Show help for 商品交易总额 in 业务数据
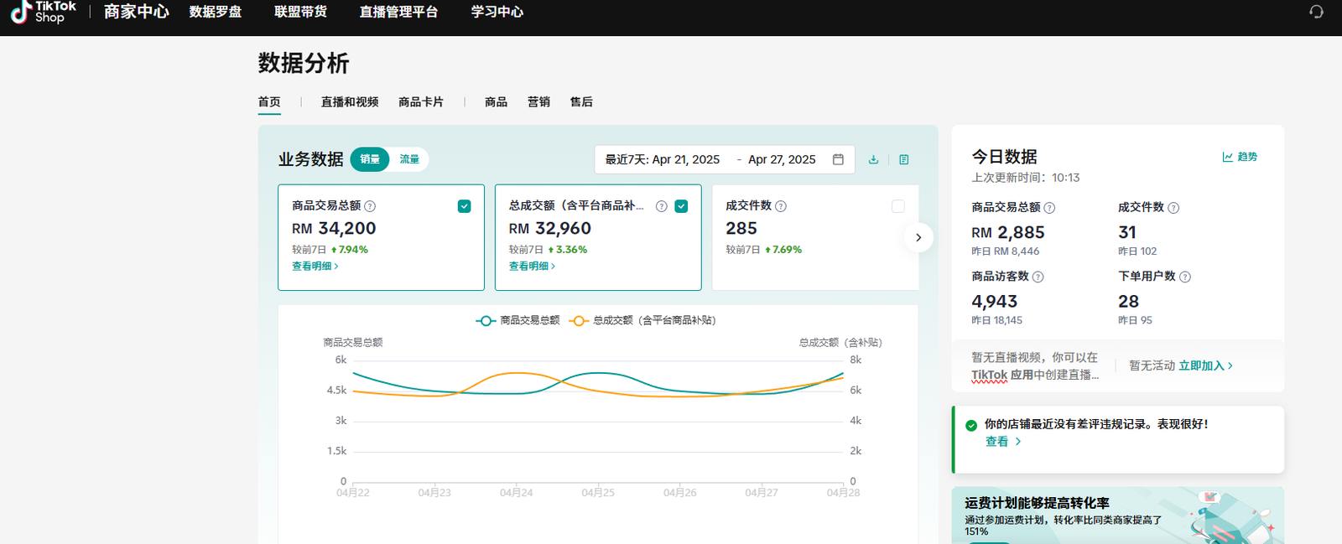 pyautogui.click(x=370, y=206)
